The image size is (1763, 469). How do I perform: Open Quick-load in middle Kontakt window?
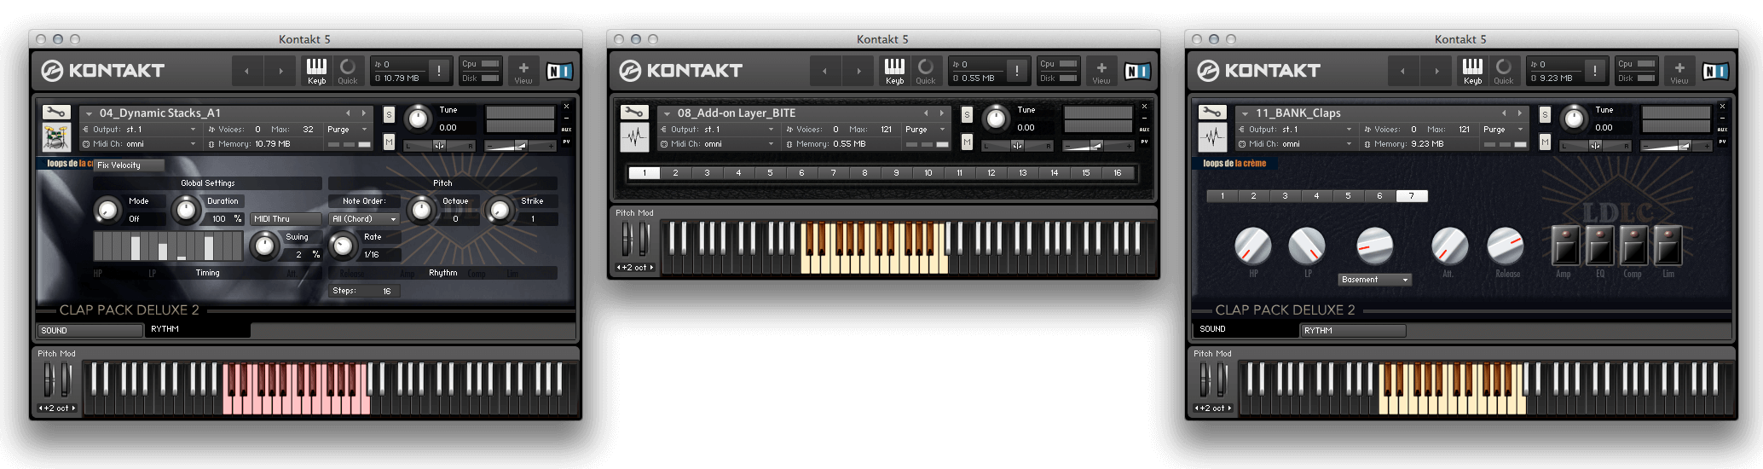coord(926,71)
